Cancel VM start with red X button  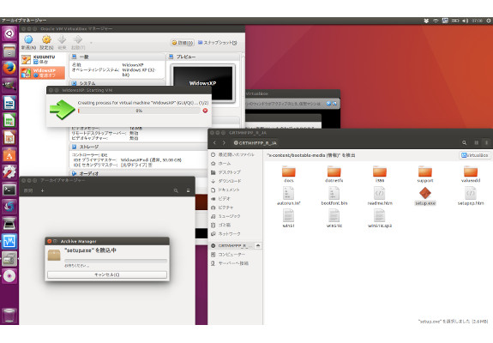coord(205,111)
